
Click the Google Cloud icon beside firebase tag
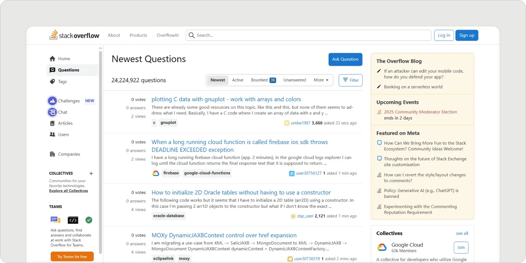[x=156, y=173]
